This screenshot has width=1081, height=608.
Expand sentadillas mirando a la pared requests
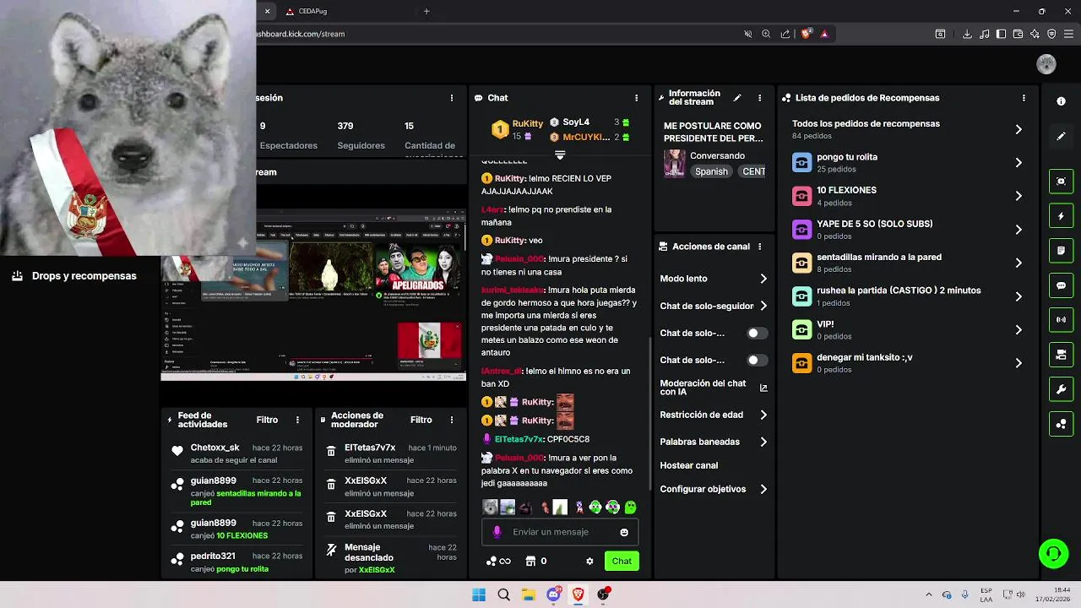pyautogui.click(x=1018, y=263)
